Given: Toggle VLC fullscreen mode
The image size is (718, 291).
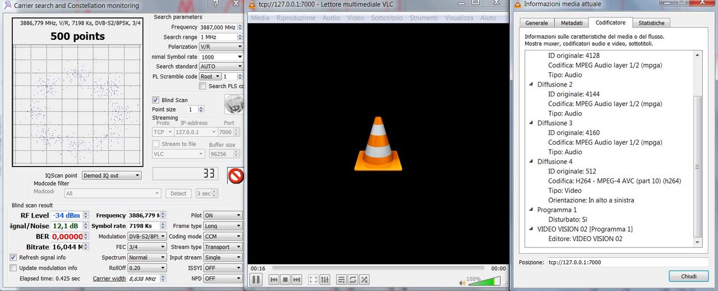Looking at the screenshot, I should [314, 279].
